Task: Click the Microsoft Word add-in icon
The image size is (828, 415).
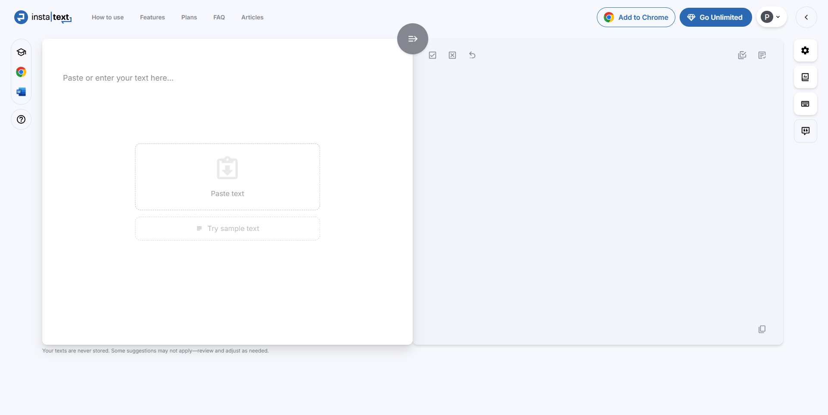Action: 21,92
